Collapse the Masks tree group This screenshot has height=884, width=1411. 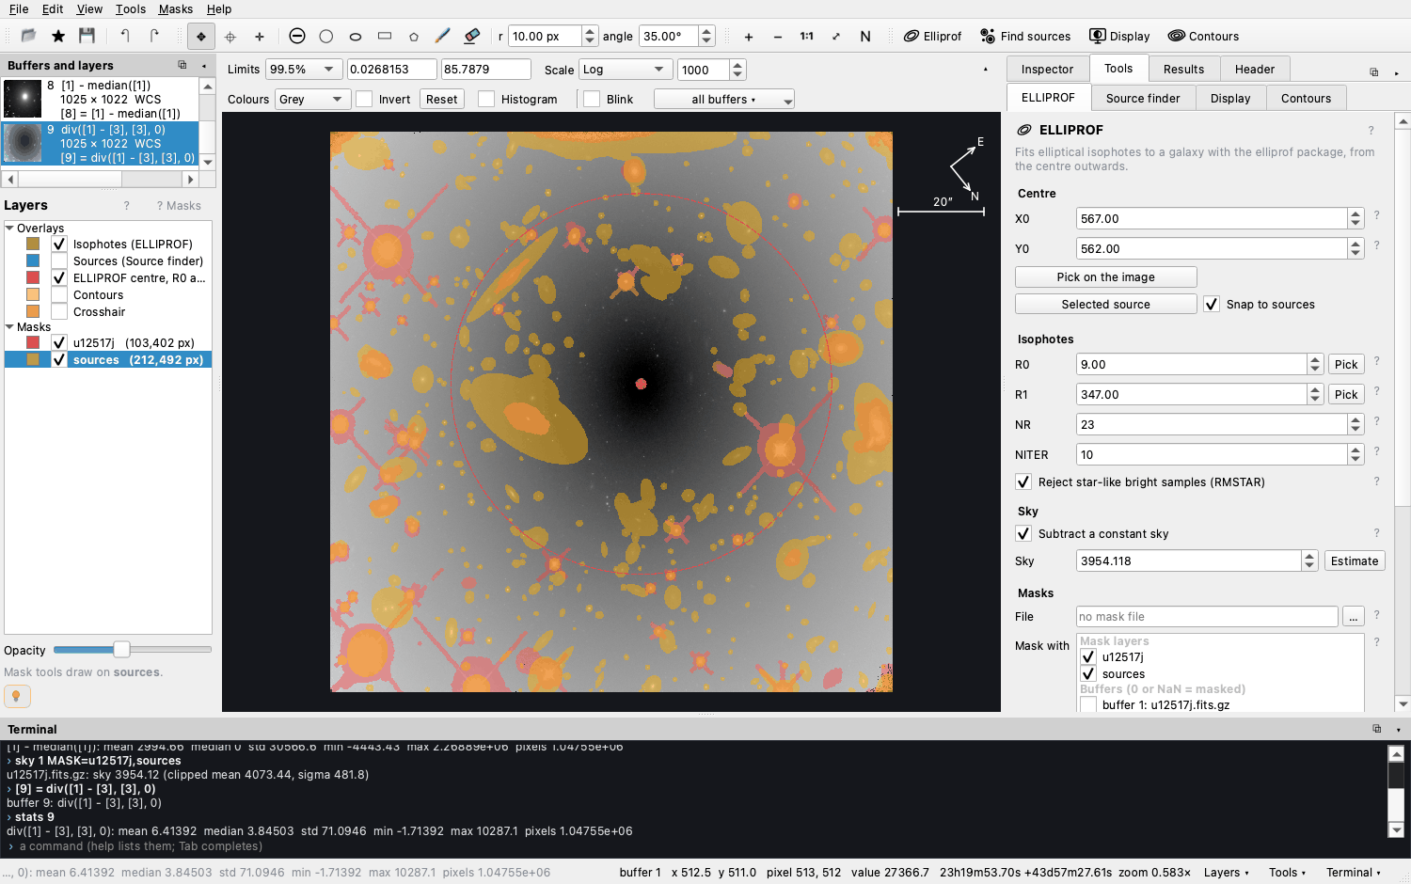click(9, 327)
